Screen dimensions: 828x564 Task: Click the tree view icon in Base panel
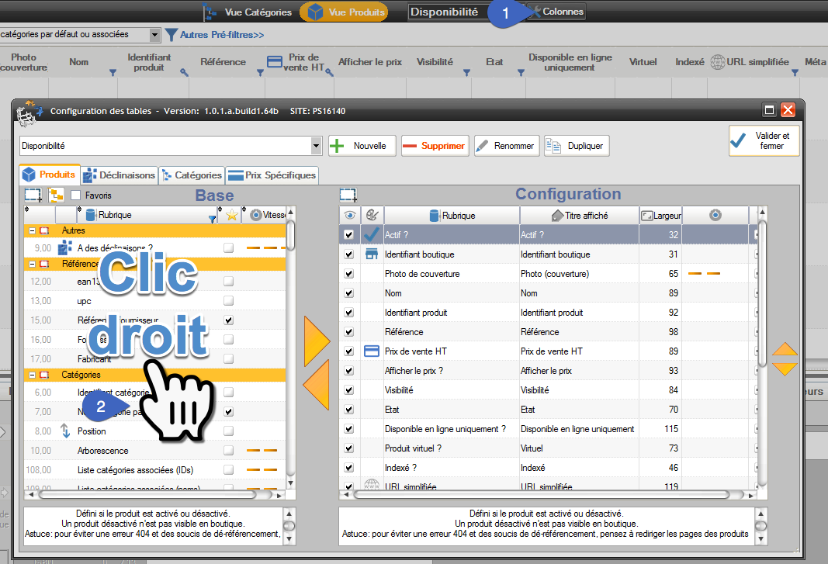click(56, 195)
